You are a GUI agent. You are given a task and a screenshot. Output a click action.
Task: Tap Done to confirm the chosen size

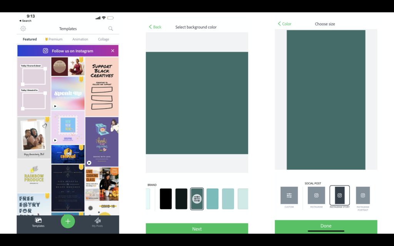pyautogui.click(x=325, y=226)
